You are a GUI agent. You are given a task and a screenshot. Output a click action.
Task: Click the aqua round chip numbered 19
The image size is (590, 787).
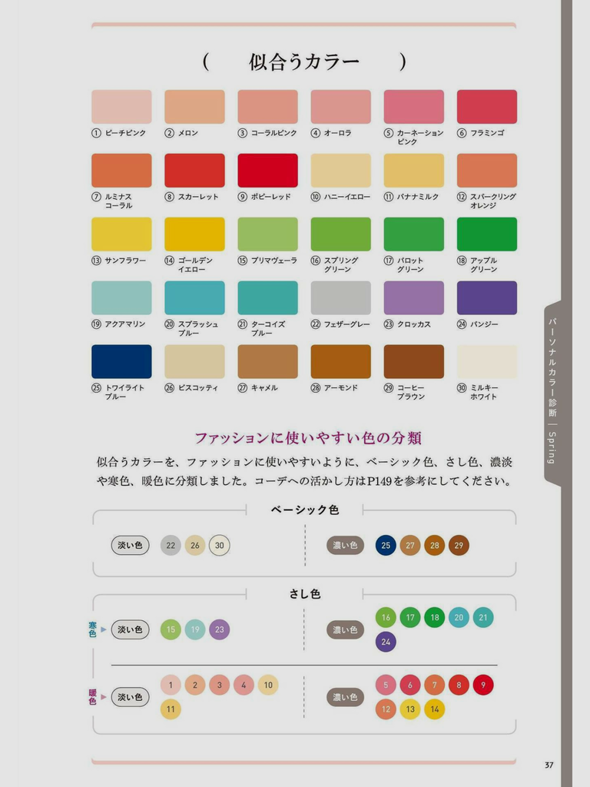pos(195,629)
